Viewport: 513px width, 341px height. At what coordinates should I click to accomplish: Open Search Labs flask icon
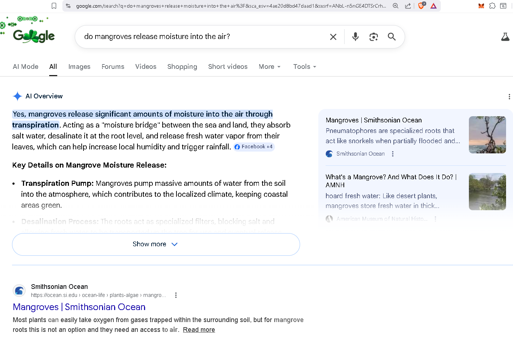(x=505, y=37)
